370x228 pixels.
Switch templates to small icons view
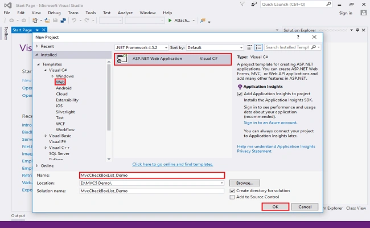[x=250, y=47]
